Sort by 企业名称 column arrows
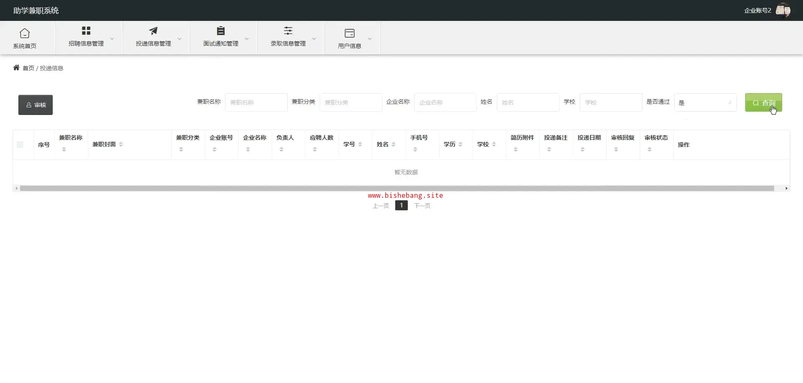Image resolution: width=803 pixels, height=383 pixels. pos(248,149)
